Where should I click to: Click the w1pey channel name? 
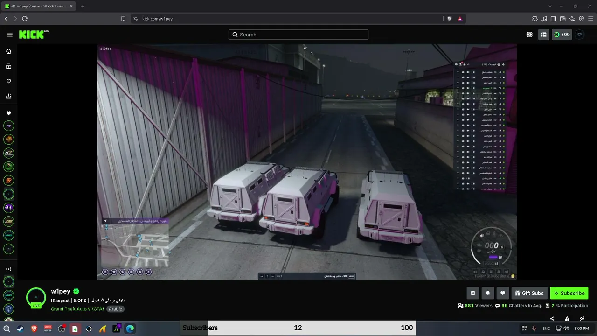61,291
